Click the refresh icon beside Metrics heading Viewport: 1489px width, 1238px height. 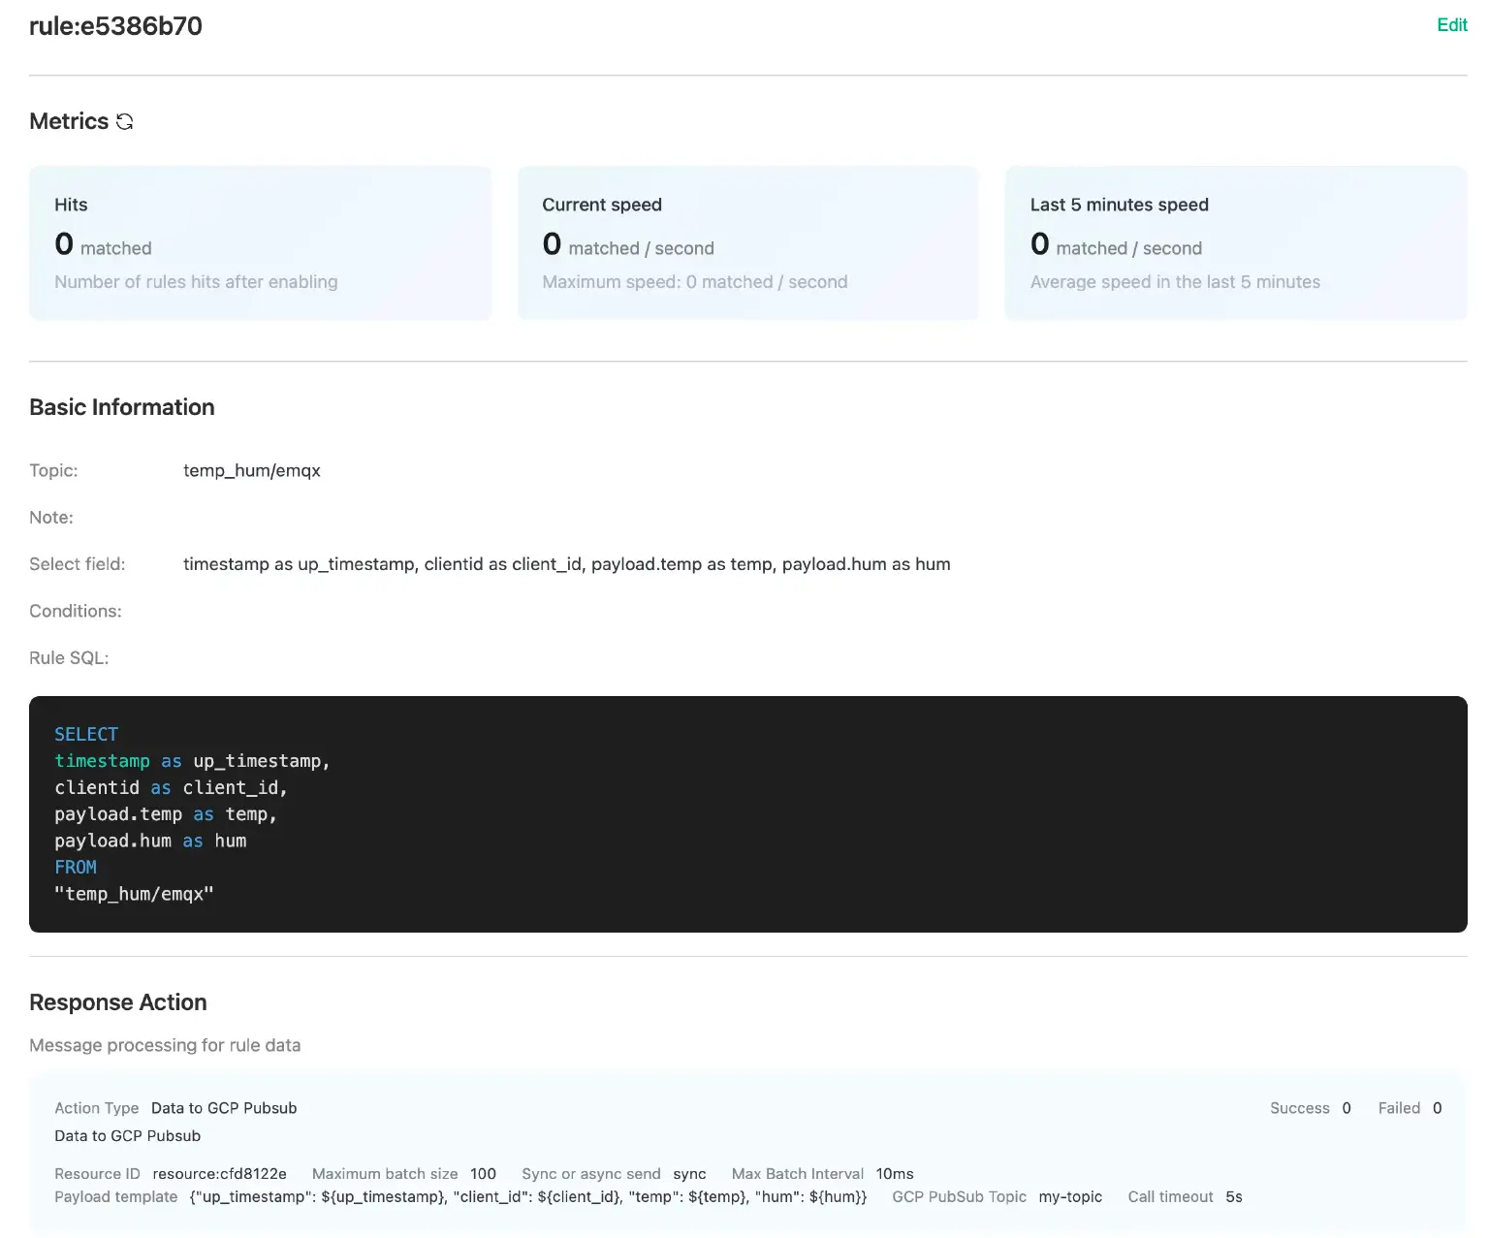click(124, 121)
